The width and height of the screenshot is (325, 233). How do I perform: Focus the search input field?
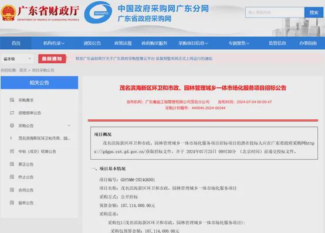point(275,12)
